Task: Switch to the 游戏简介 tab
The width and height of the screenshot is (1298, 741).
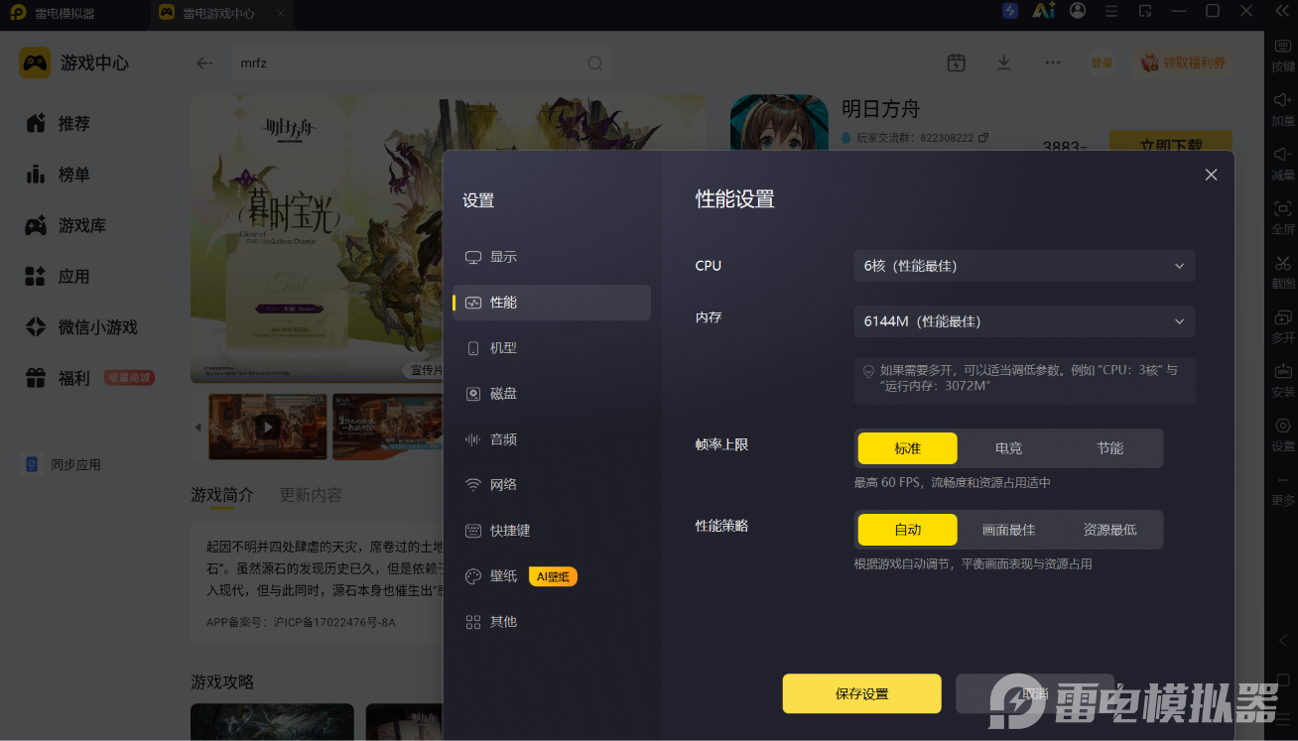Action: pos(222,495)
